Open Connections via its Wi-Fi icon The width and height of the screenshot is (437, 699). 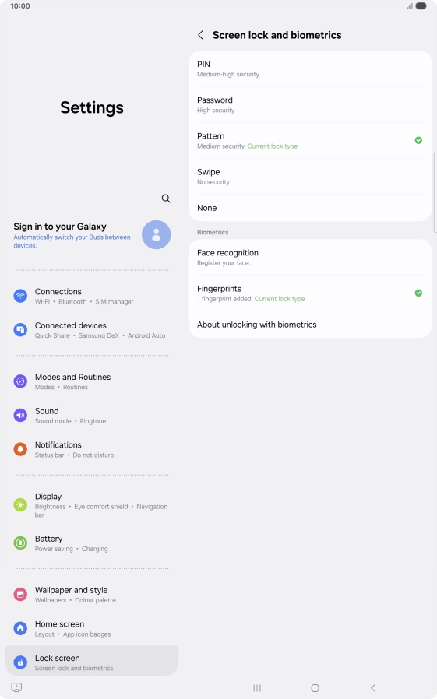click(x=20, y=296)
